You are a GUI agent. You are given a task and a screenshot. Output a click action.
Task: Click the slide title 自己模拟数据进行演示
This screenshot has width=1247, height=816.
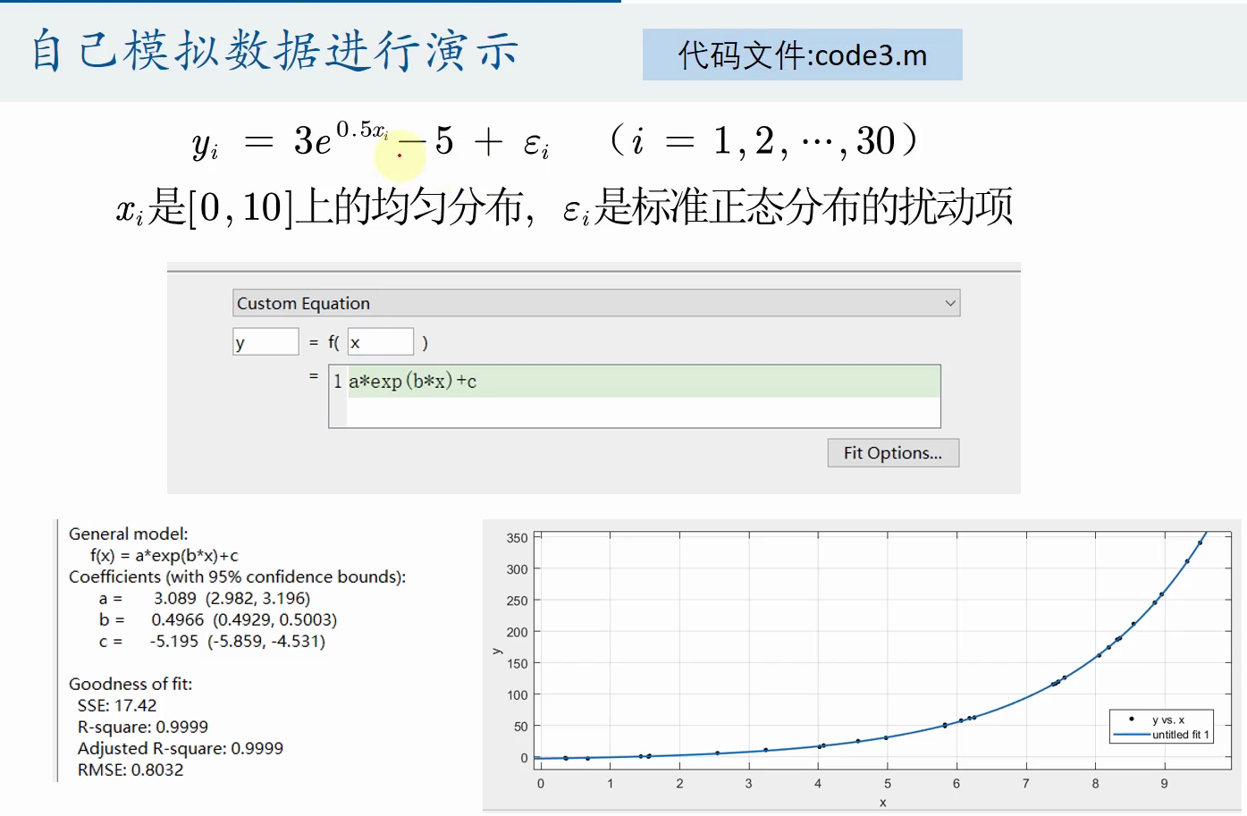(274, 50)
